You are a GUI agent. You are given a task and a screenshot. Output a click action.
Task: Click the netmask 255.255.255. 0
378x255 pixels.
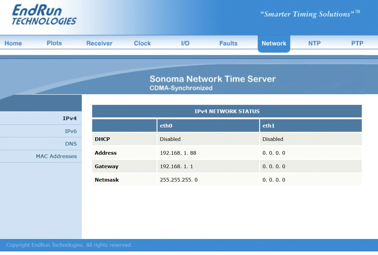[x=179, y=180]
